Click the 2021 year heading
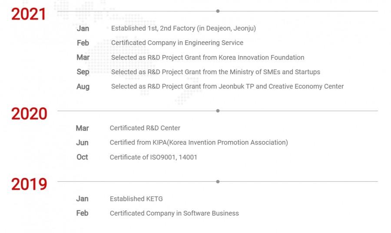Image resolution: width=391 pixels, height=233 pixels. tap(29, 14)
